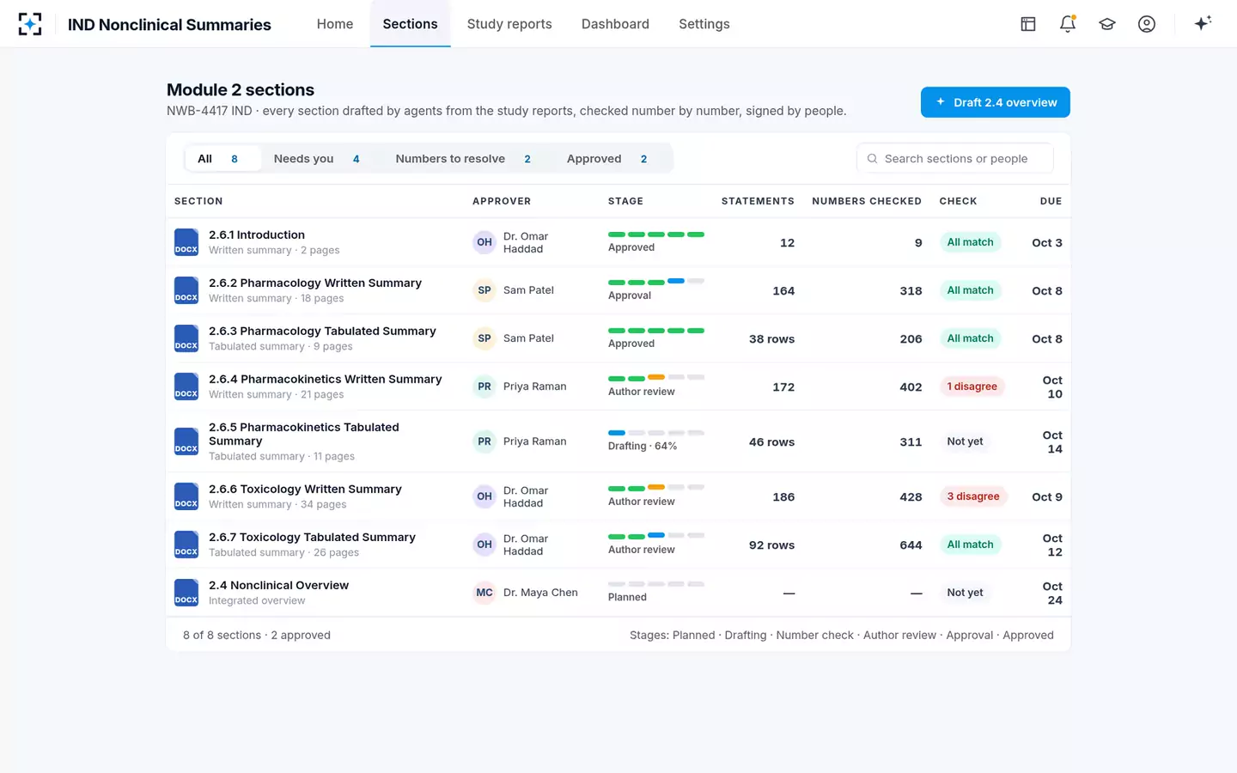Click Draft 2.4 overview button
The width and height of the screenshot is (1237, 773).
(996, 102)
